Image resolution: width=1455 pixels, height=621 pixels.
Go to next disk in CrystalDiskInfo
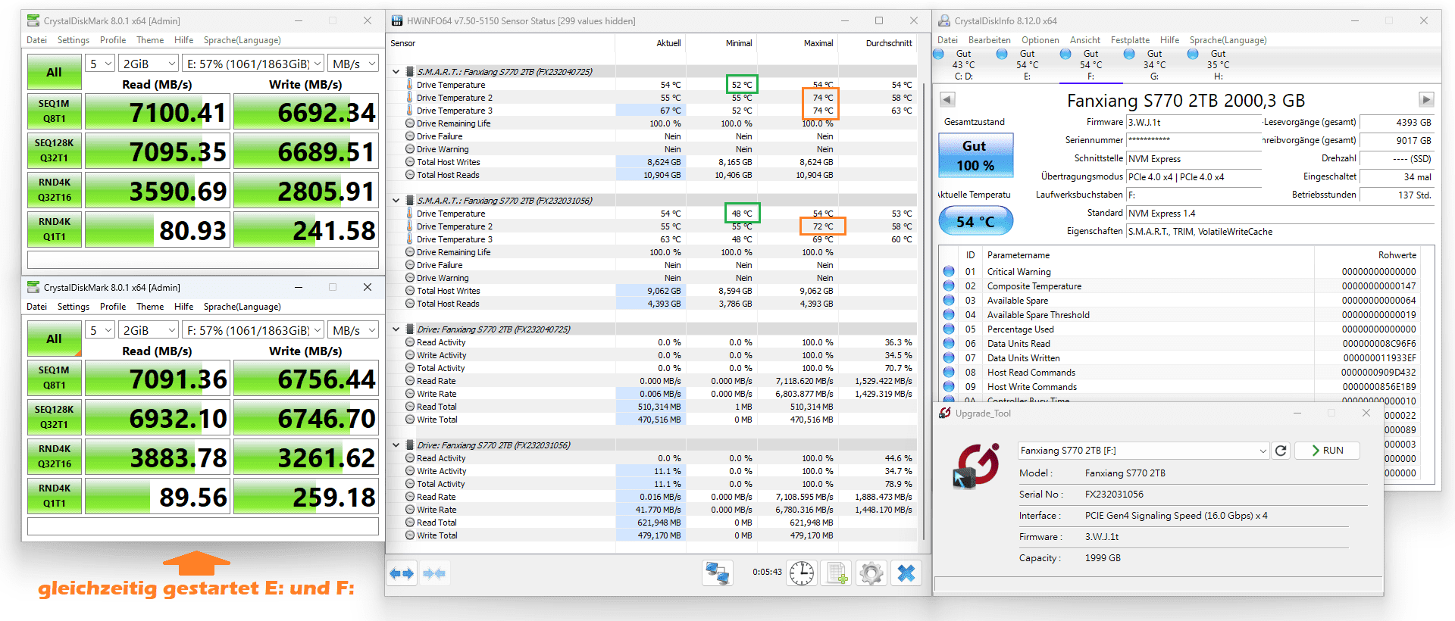coord(1426,99)
